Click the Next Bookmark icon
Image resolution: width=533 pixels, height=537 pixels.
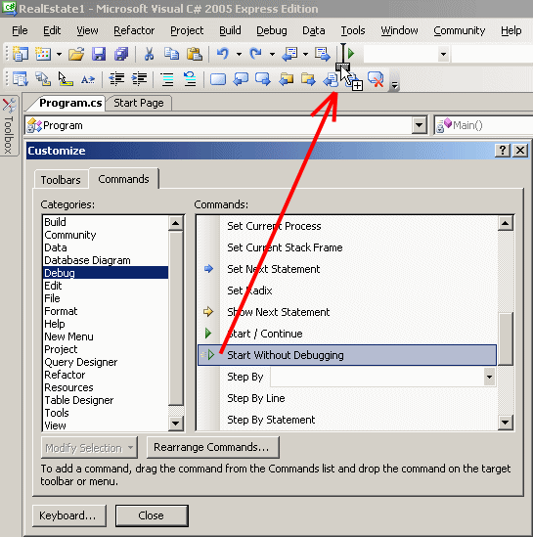click(x=263, y=79)
